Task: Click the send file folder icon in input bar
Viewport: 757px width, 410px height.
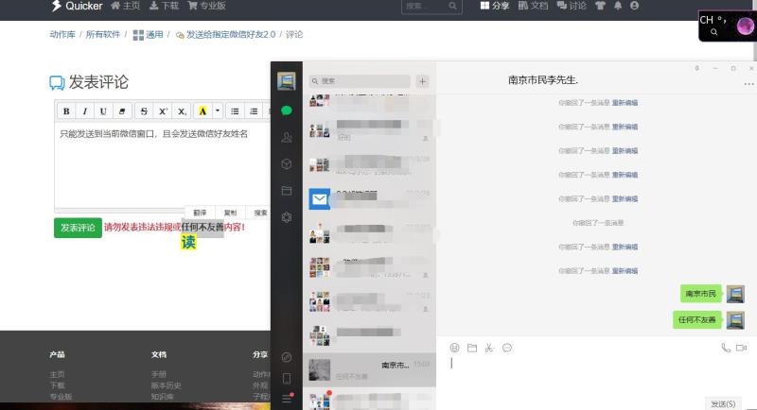Action: tap(472, 348)
